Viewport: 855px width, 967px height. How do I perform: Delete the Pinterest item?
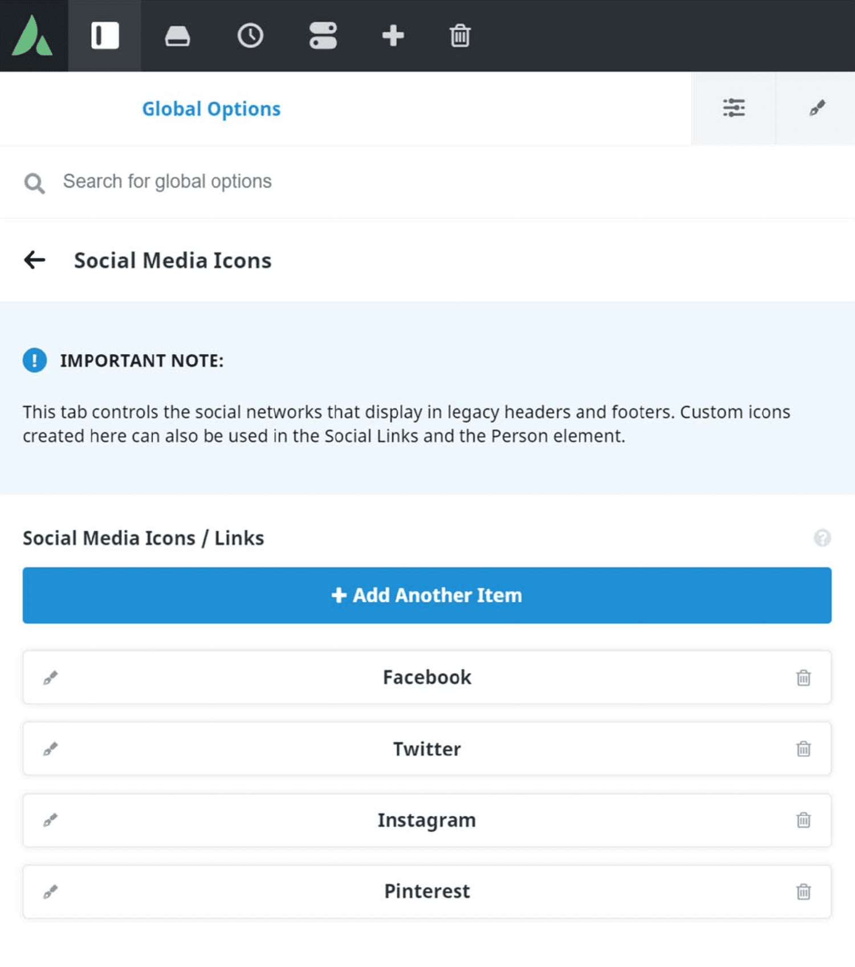click(804, 891)
